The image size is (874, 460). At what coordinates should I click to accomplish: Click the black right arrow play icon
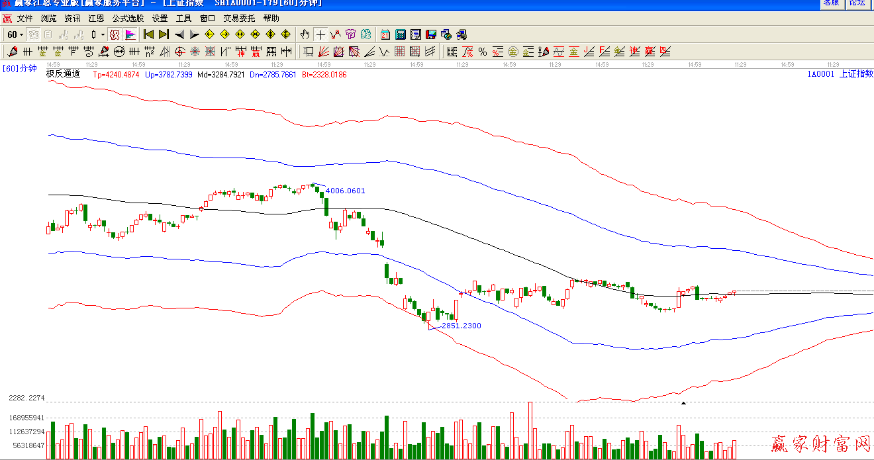194,34
